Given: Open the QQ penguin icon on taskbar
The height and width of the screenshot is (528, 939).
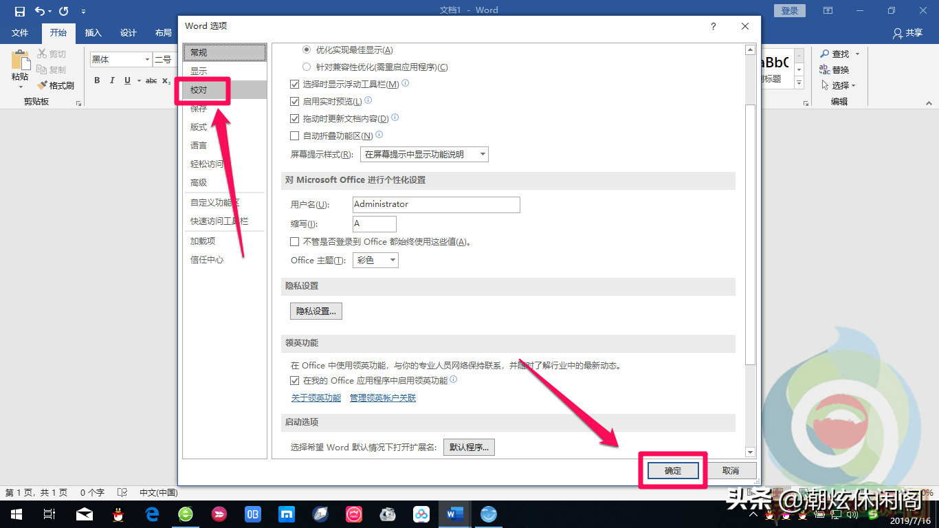Looking at the screenshot, I should (118, 514).
